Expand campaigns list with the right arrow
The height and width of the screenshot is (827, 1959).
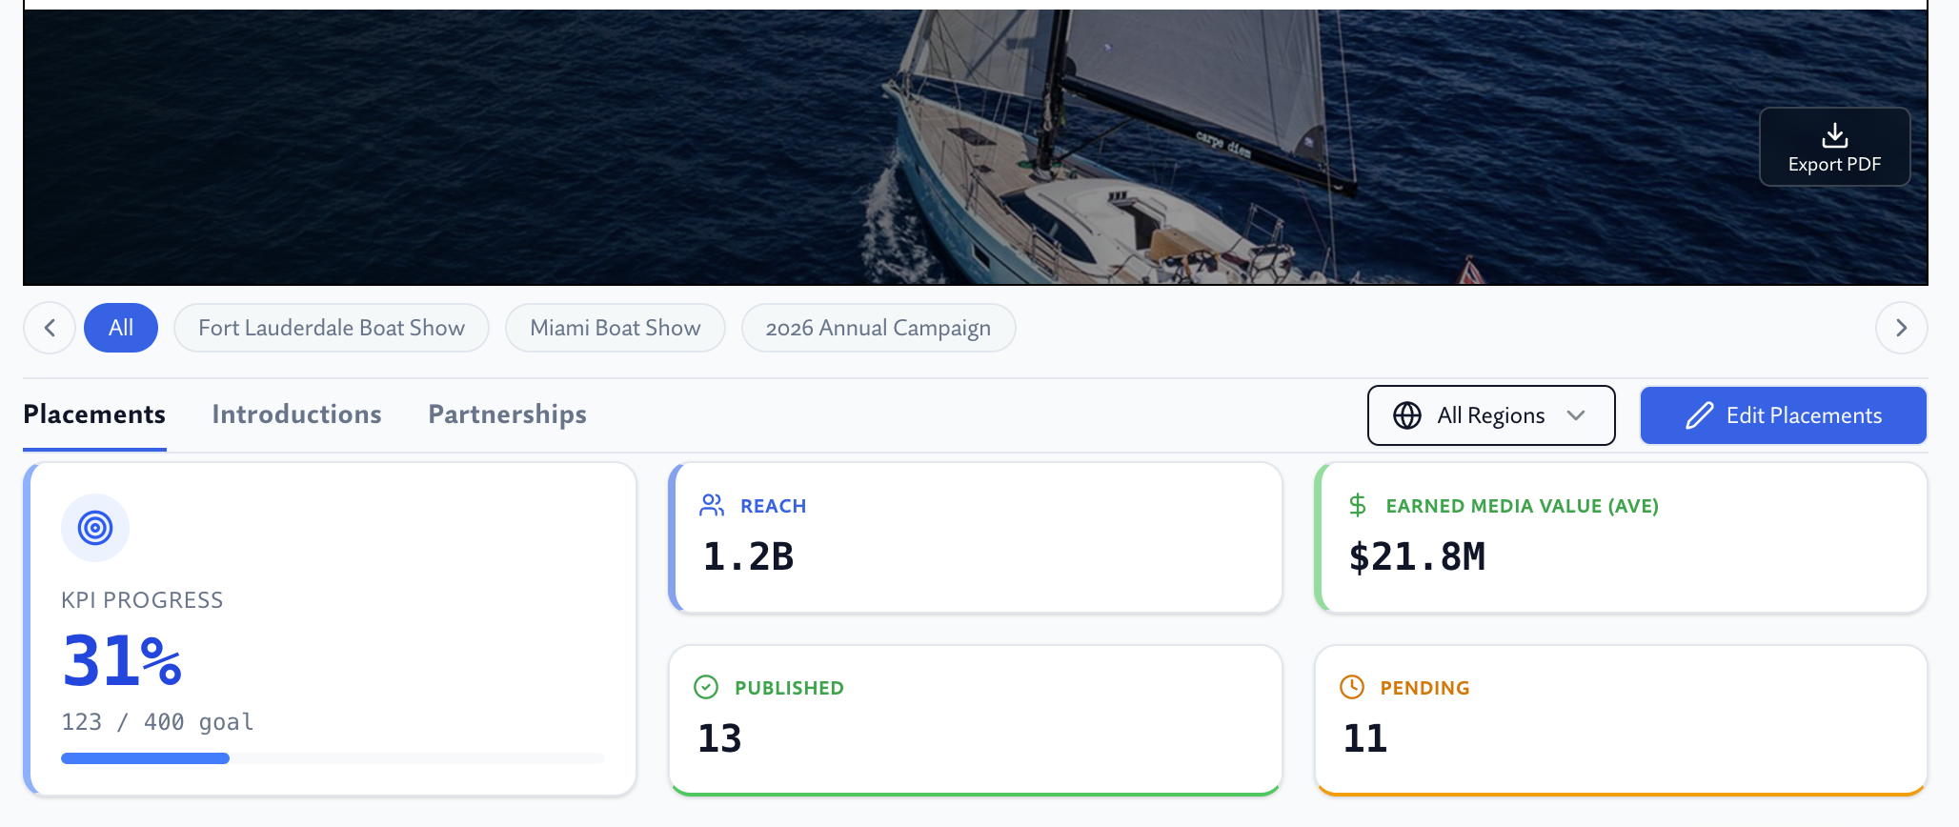tap(1901, 327)
